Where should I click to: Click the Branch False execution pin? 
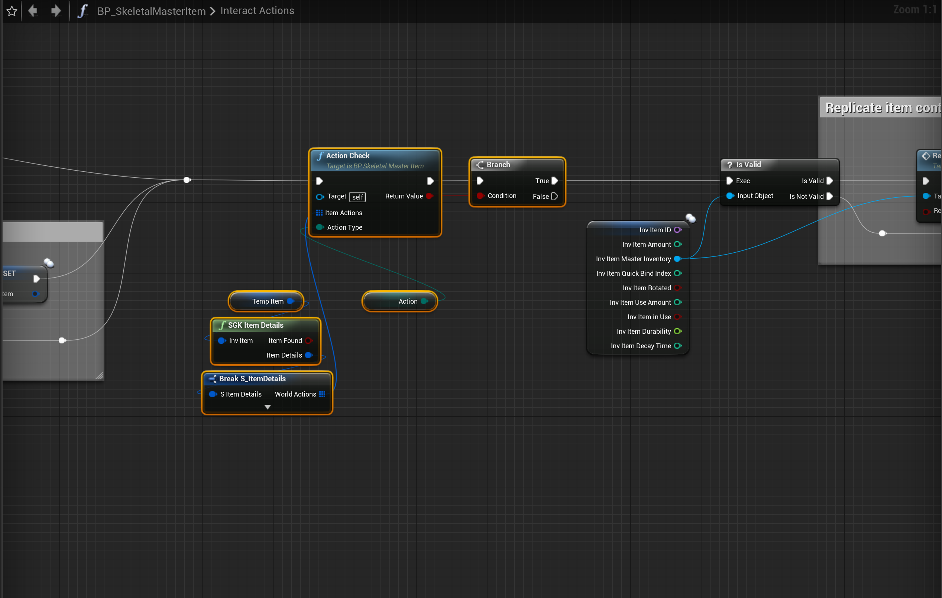tap(555, 197)
